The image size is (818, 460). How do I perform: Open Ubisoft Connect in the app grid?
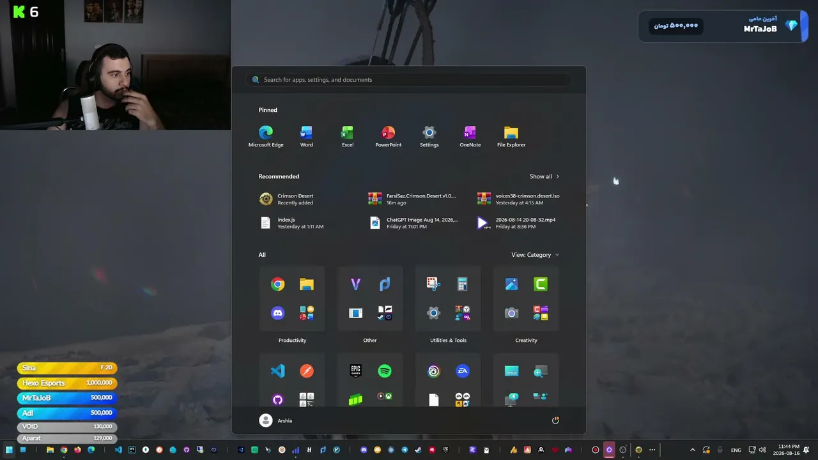pos(433,371)
